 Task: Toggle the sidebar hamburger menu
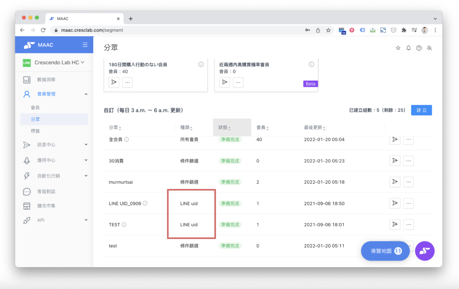click(85, 45)
